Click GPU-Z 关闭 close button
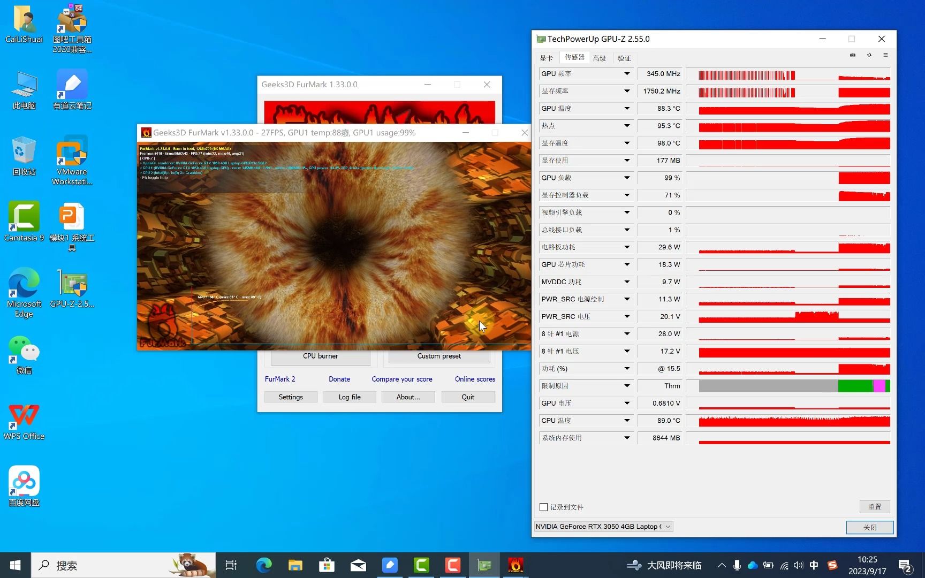925x578 pixels. point(870,527)
